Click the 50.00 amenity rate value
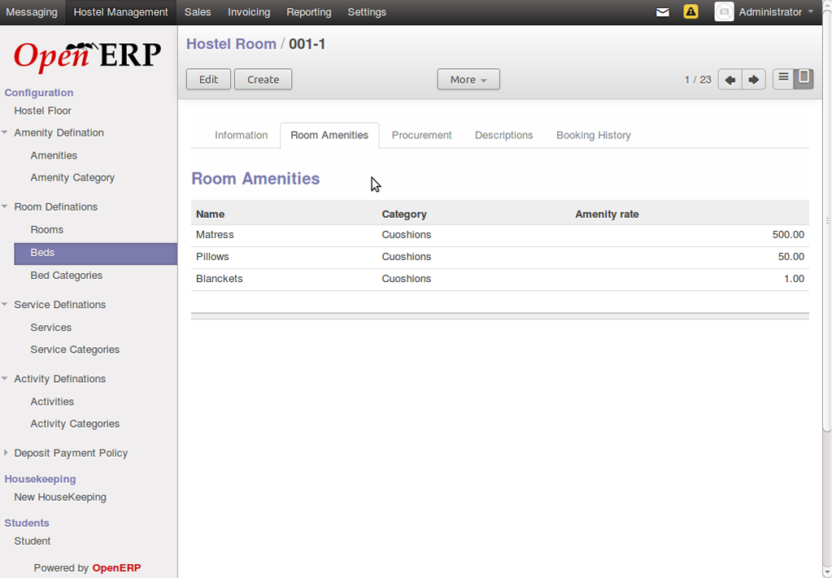Image resolution: width=832 pixels, height=578 pixels. tap(791, 257)
